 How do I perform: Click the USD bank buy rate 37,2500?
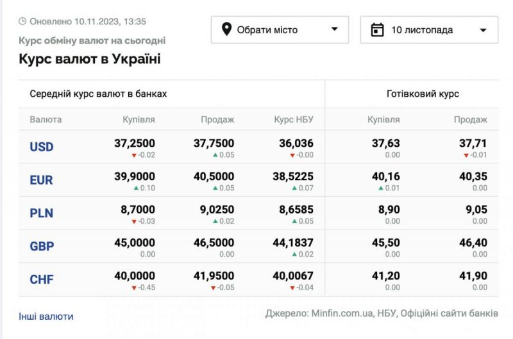coord(135,144)
